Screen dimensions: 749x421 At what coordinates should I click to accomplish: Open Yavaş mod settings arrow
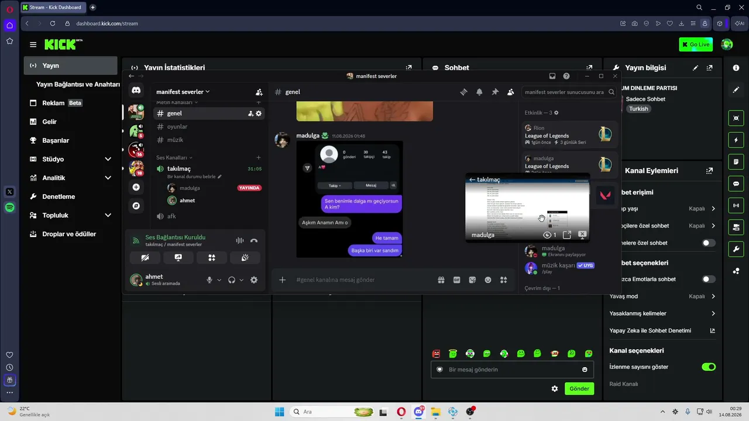click(713, 296)
